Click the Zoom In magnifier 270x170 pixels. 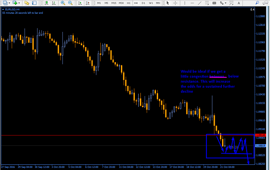point(63,3)
